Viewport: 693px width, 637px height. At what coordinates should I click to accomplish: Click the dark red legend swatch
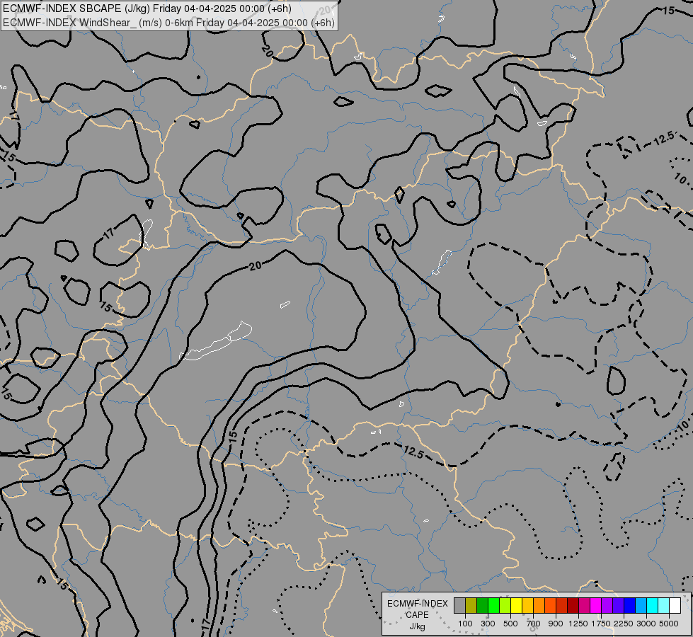coord(573,605)
